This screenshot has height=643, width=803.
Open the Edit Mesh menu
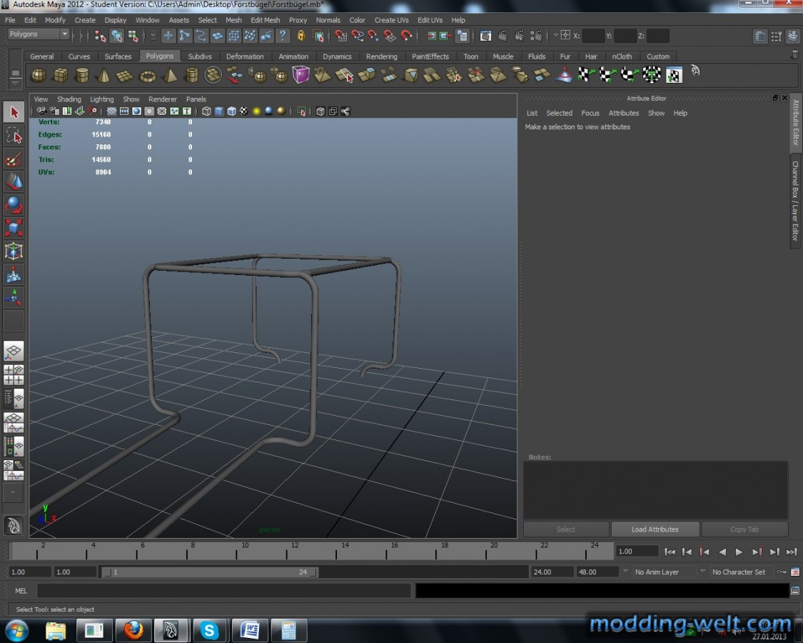point(266,20)
